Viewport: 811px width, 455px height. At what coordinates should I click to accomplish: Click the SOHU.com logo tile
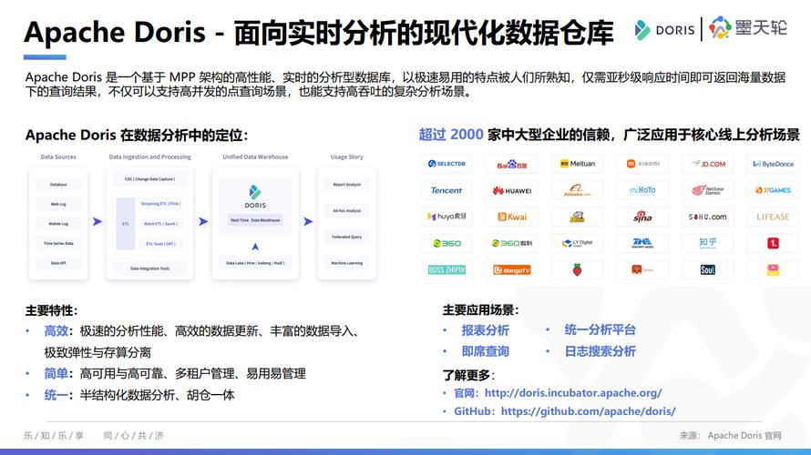707,217
